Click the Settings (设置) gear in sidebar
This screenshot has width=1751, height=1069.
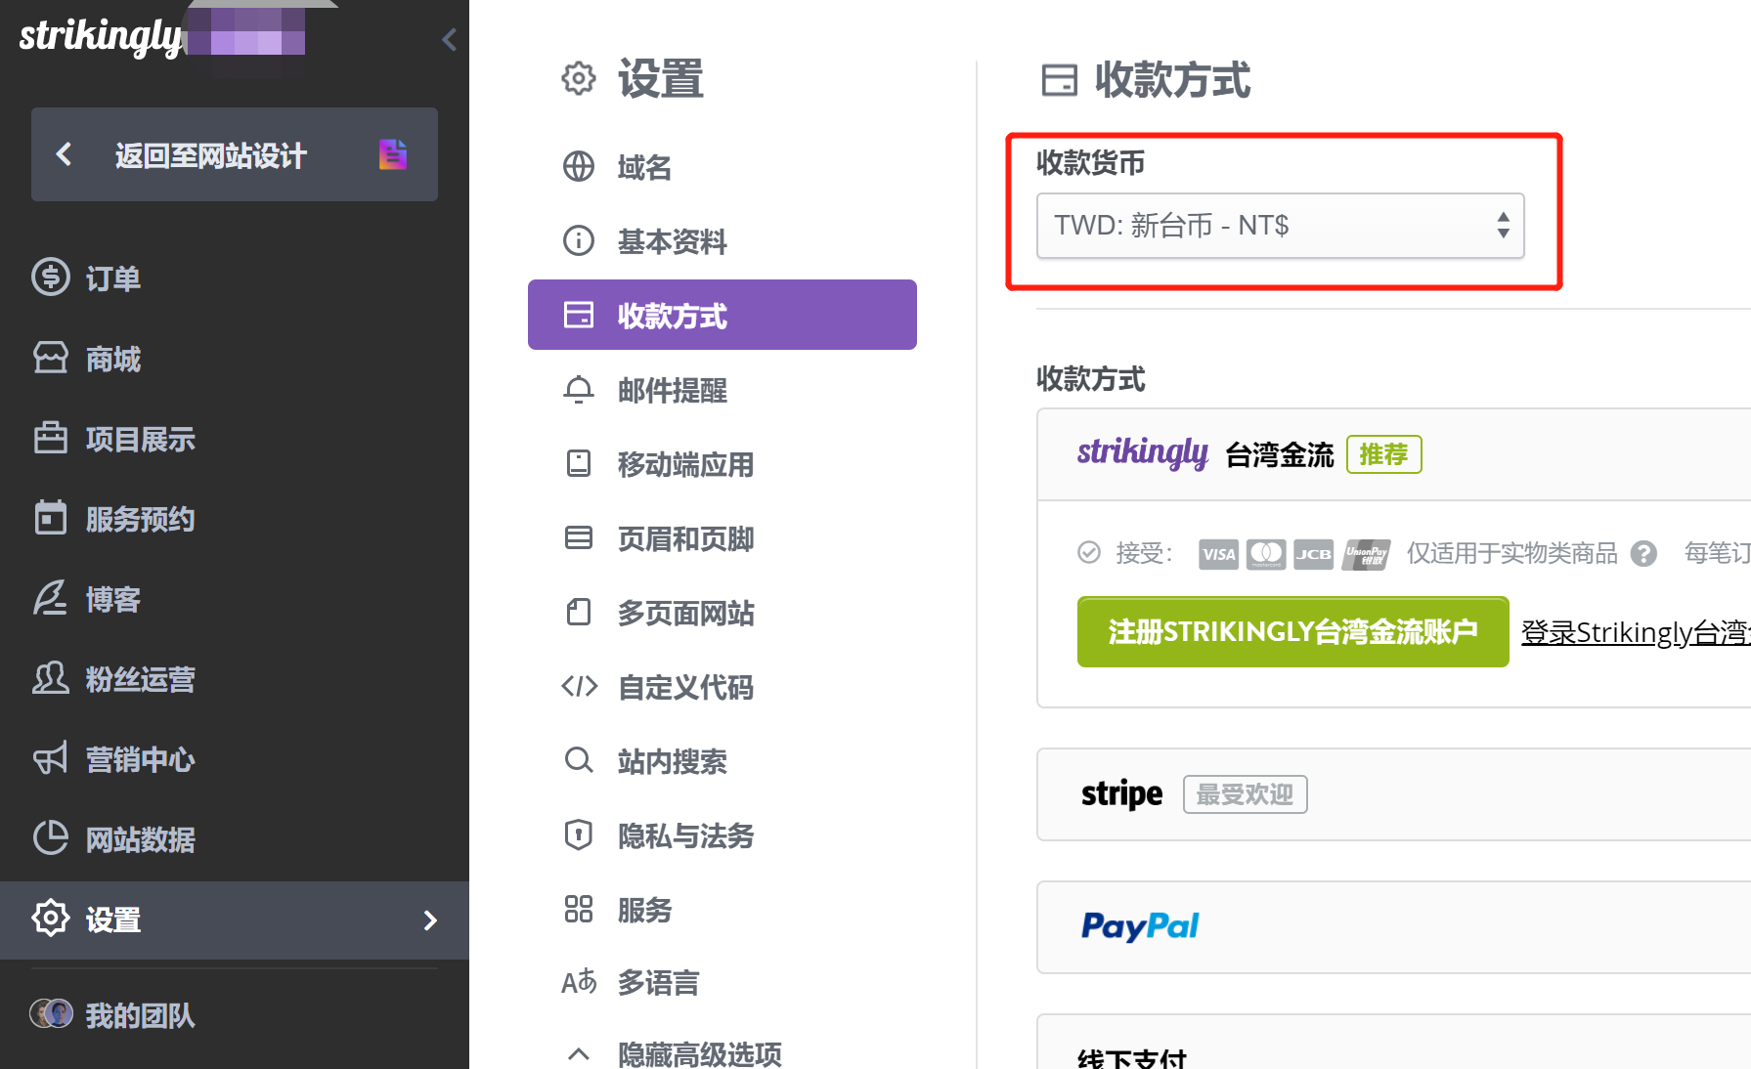tap(51, 919)
